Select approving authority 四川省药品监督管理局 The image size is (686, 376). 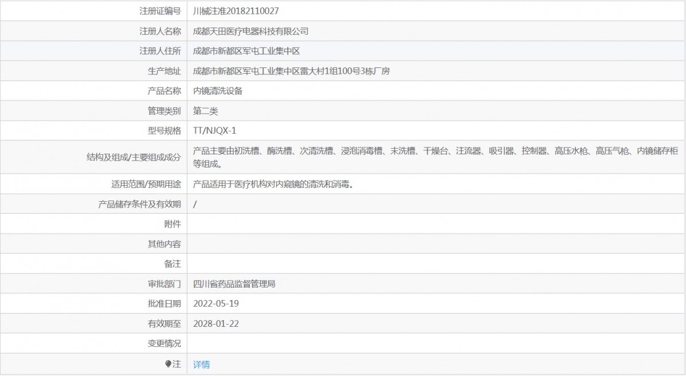point(234,283)
